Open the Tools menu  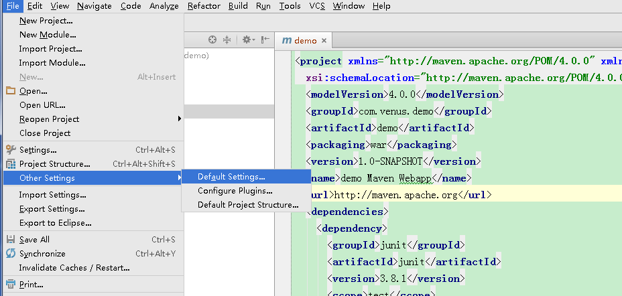(x=290, y=6)
